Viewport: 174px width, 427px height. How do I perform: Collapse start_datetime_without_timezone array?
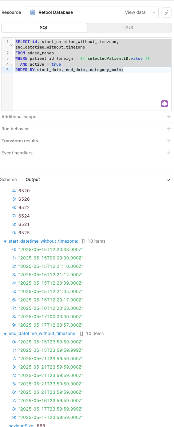click(5, 241)
